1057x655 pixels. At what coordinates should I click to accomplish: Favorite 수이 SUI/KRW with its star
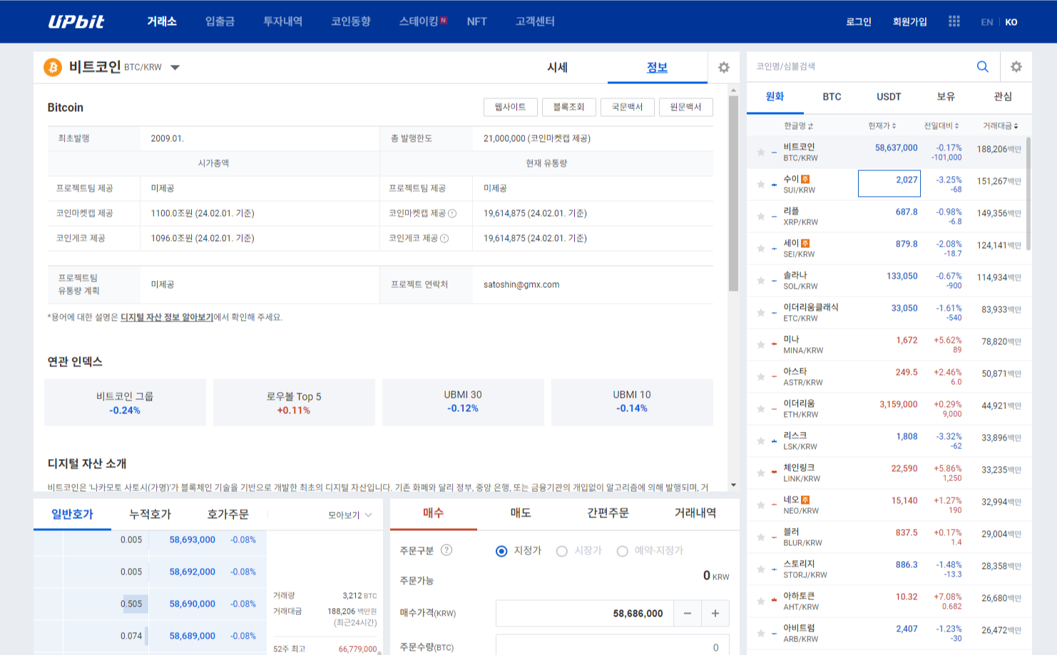pyautogui.click(x=761, y=185)
